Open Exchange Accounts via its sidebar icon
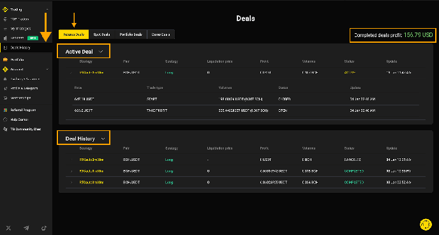The width and height of the screenshot is (439, 235). click(x=5, y=79)
